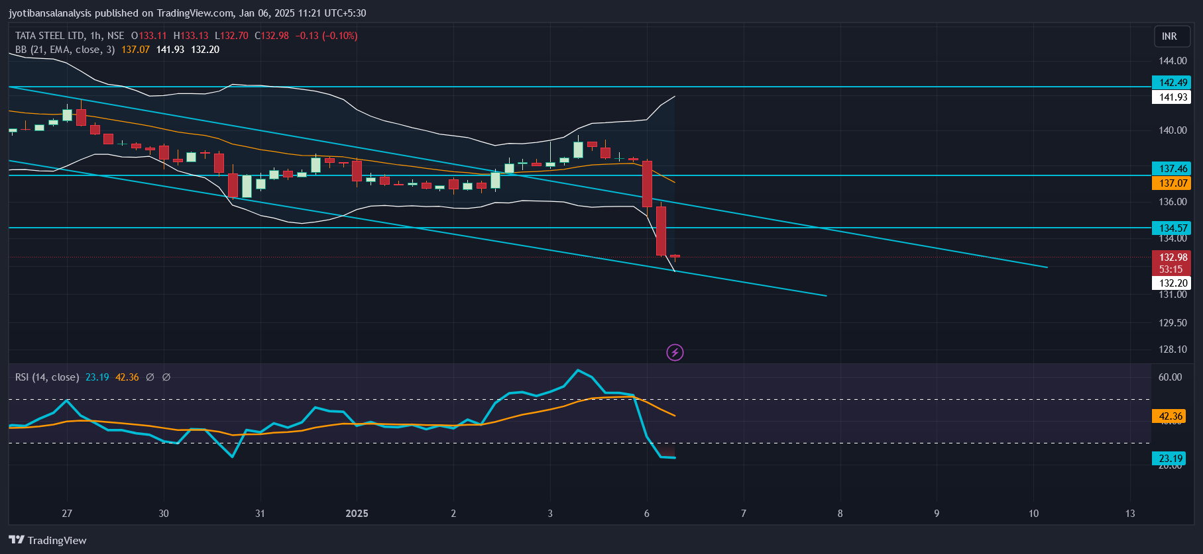Screen dimensions: 1203x554
Task: Select the RSI (14, close) indicator legend
Action: tap(47, 377)
